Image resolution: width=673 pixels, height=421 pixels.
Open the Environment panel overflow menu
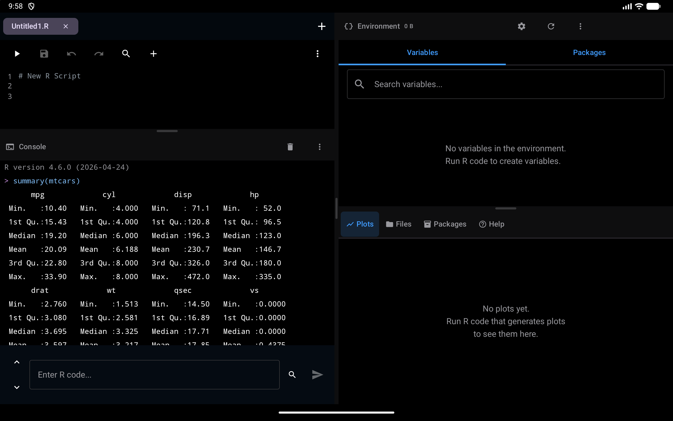point(580,26)
